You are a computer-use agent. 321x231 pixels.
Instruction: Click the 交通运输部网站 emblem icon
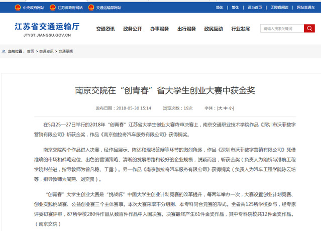(91, 8)
